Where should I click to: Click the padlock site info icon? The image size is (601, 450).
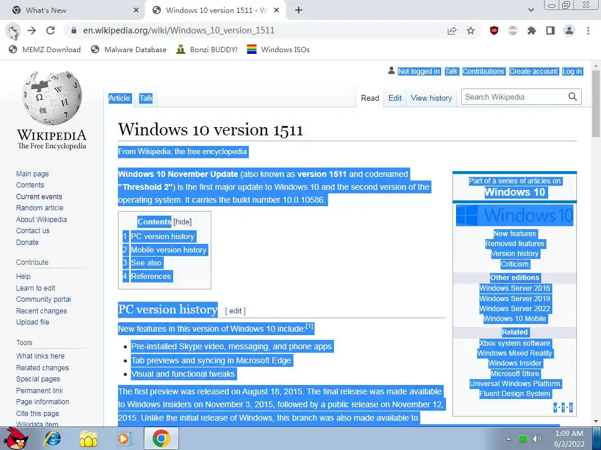[74, 30]
